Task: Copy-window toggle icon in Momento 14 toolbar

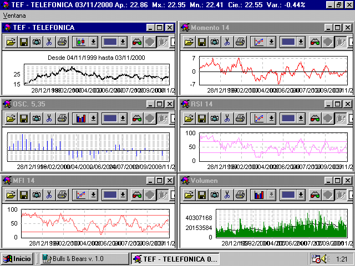Action: click(341, 42)
